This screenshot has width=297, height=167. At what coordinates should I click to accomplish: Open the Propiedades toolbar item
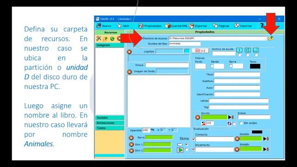pos(150,26)
